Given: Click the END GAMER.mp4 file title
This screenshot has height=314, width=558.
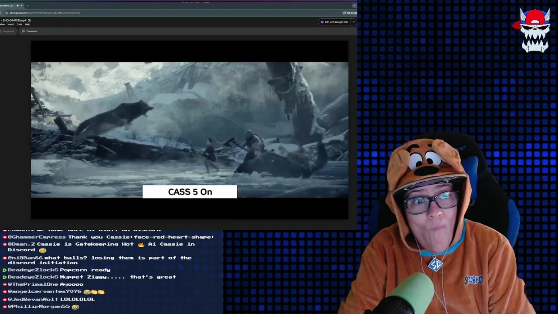Looking at the screenshot, I should click(14, 20).
